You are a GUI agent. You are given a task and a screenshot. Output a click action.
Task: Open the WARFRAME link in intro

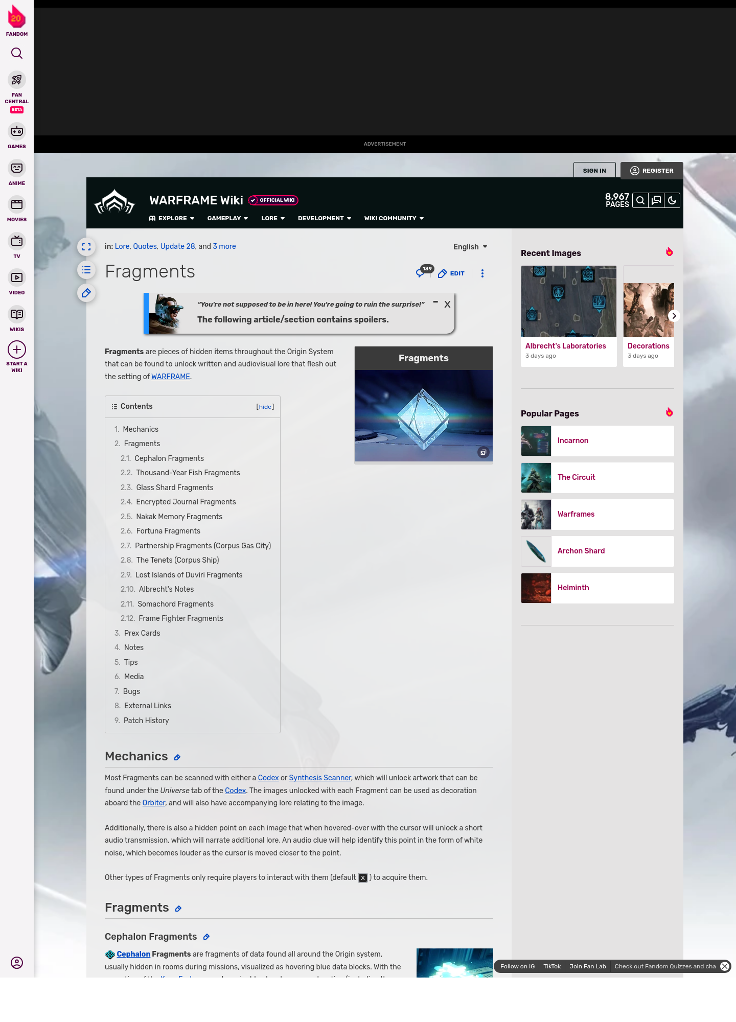click(171, 377)
